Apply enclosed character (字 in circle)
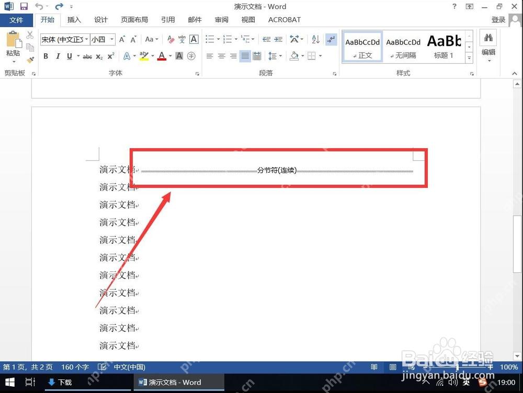This screenshot has height=393, width=523. tap(191, 56)
